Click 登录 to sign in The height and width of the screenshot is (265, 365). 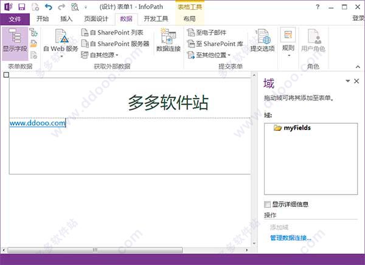[x=358, y=18]
